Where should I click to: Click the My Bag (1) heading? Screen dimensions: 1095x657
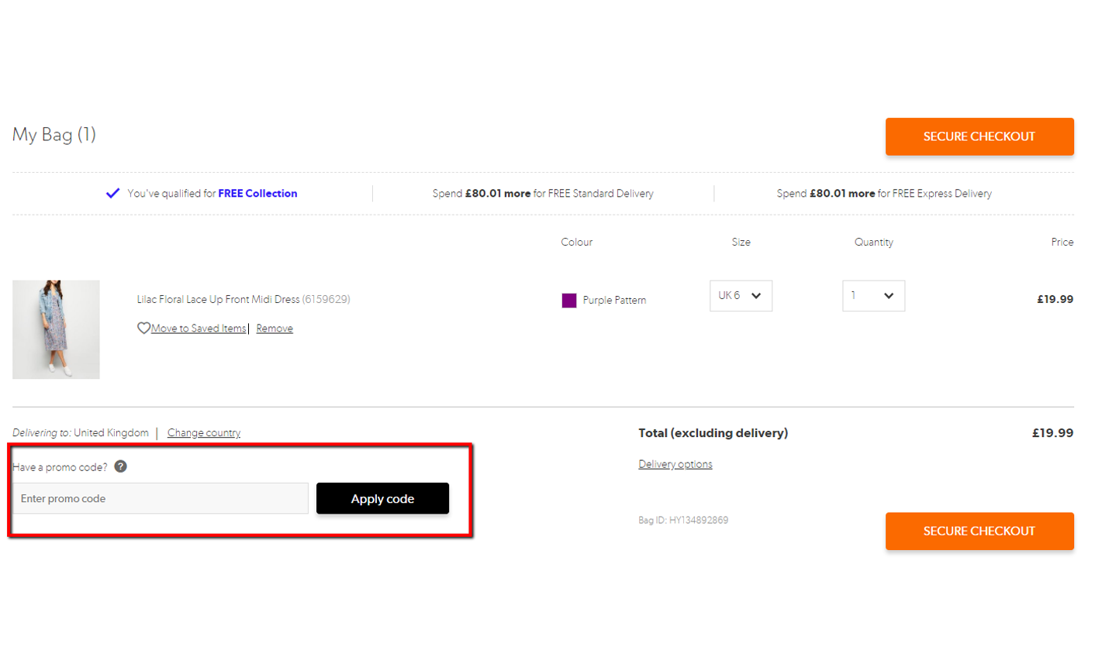pos(54,135)
